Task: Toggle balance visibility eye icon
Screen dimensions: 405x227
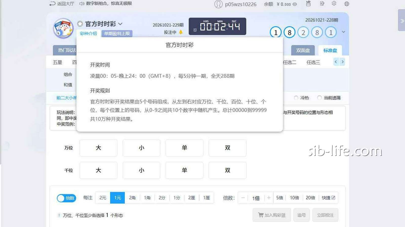Action: [x=295, y=4]
